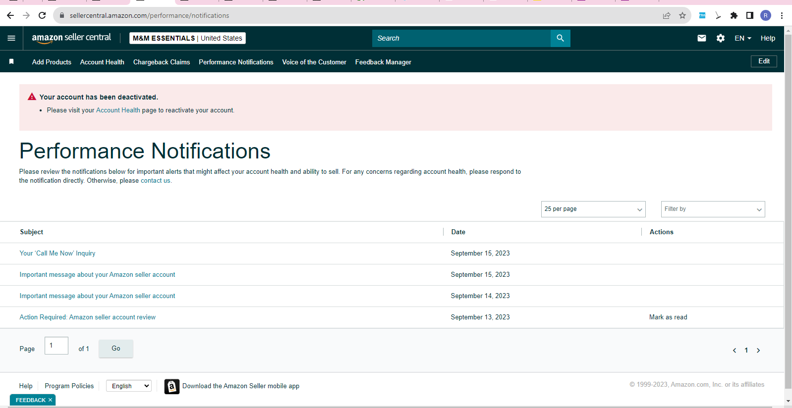
Task: Follow the Account Health link in the alert
Action: (118, 110)
